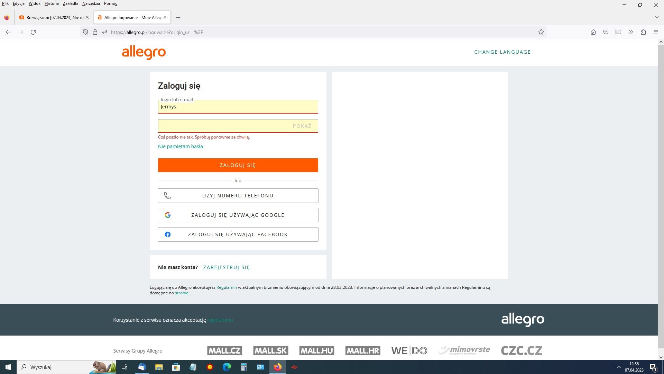Click Nie pamiętam hasła link
Screen dimensions: 664x374
click(x=181, y=146)
